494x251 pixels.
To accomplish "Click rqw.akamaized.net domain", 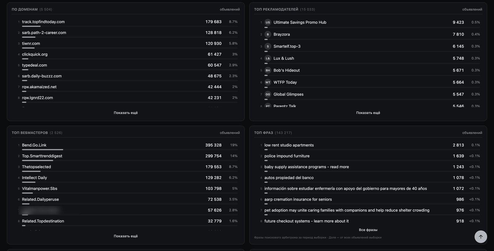I will [39, 87].
